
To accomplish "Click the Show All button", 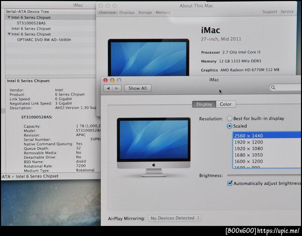I will pos(138,89).
